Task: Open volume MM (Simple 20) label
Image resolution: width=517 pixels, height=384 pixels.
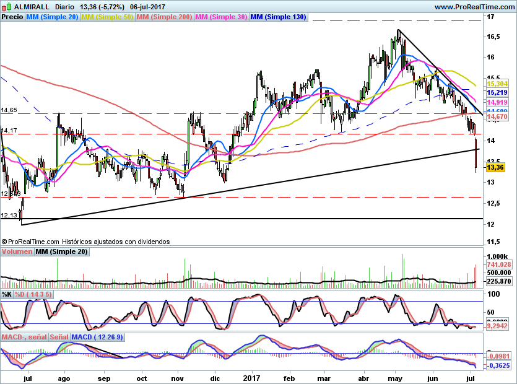Action: pos(62,251)
